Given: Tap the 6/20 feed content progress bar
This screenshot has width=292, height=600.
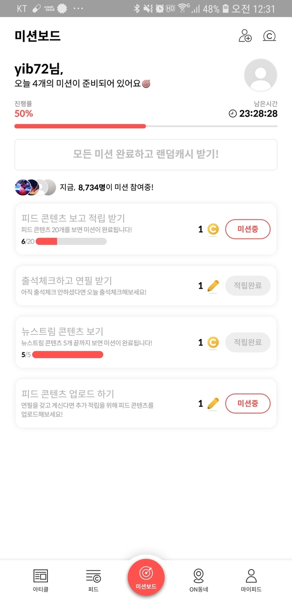Looking at the screenshot, I should coord(71,241).
